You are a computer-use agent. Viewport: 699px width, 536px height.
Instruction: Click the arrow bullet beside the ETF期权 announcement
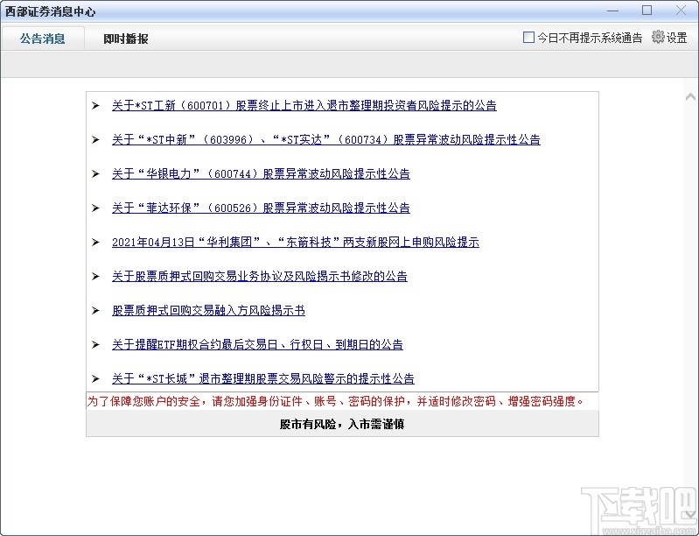[x=95, y=344]
